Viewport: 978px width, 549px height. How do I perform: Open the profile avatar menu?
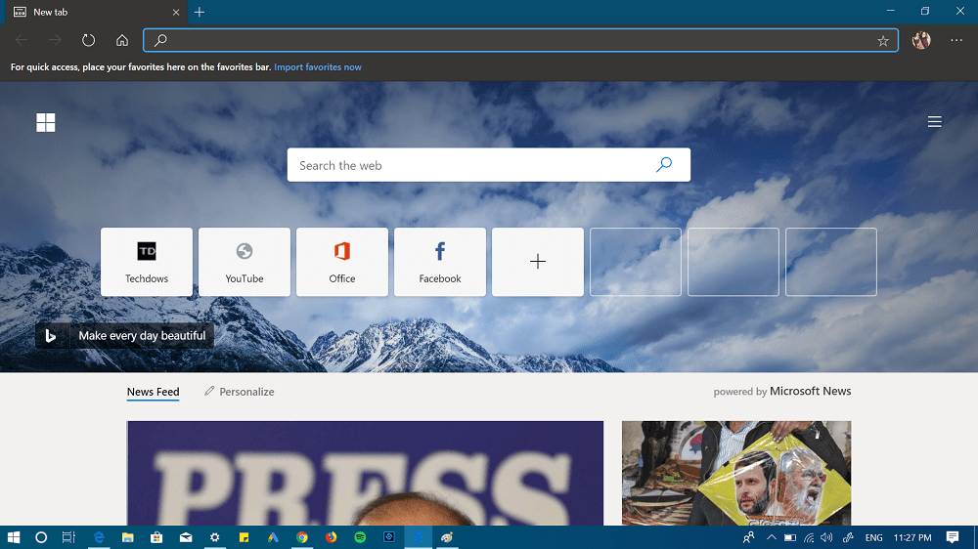[921, 40]
